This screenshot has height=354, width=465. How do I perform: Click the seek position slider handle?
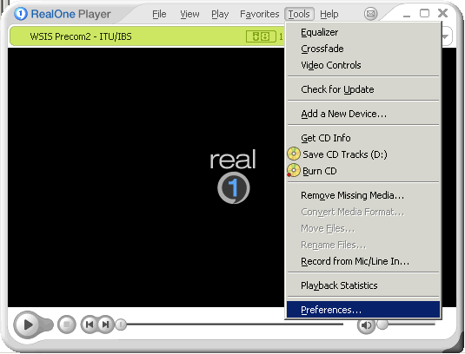(x=121, y=324)
